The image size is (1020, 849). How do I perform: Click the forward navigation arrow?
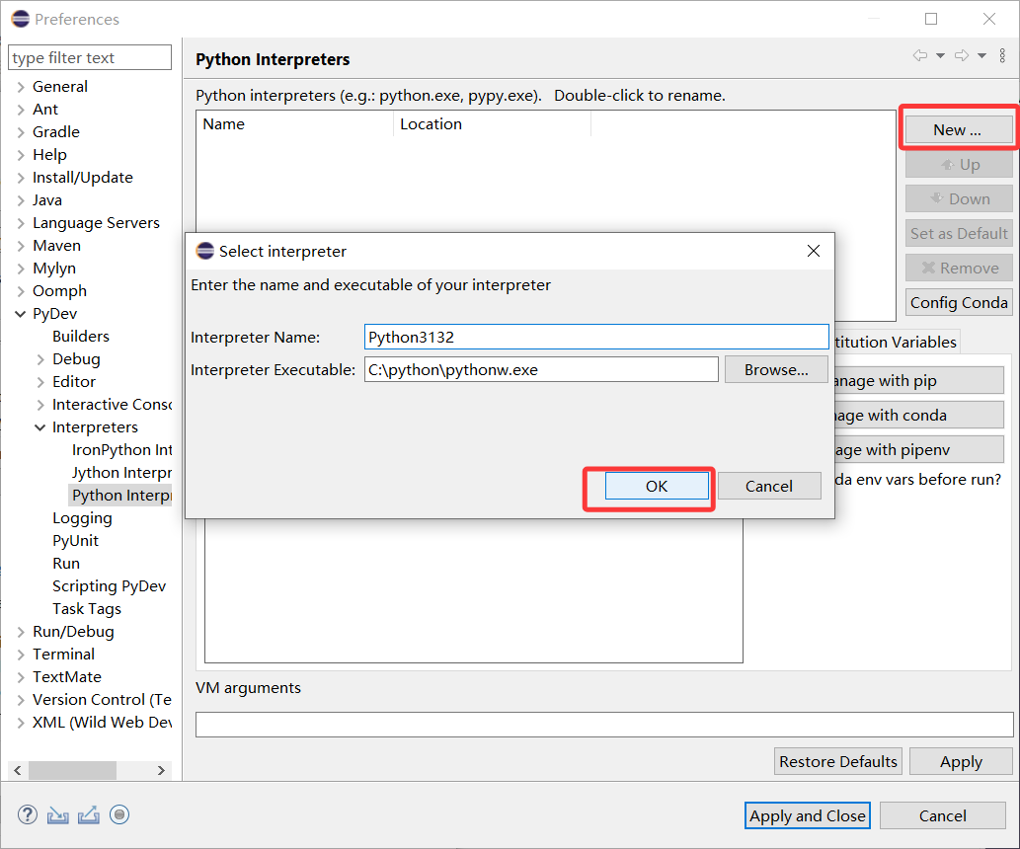[x=962, y=56]
